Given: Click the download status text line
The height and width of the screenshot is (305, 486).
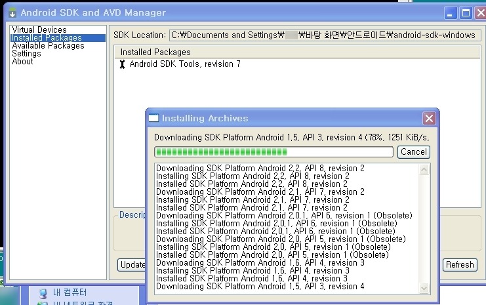Looking at the screenshot, I should pyautogui.click(x=291, y=137).
